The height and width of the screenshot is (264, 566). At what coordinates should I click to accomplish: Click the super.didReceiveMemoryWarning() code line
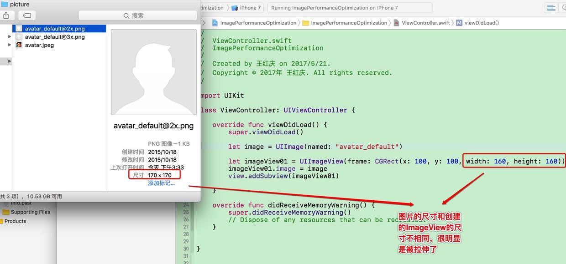(x=289, y=212)
